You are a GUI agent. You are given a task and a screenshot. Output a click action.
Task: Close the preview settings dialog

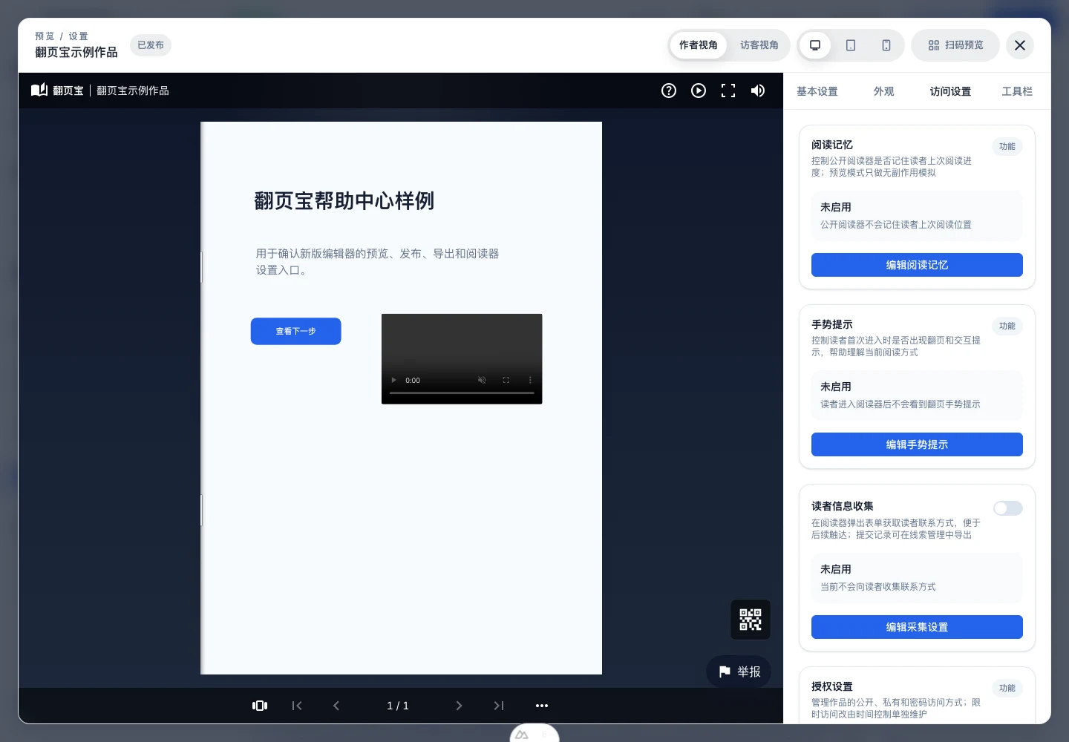tap(1020, 45)
